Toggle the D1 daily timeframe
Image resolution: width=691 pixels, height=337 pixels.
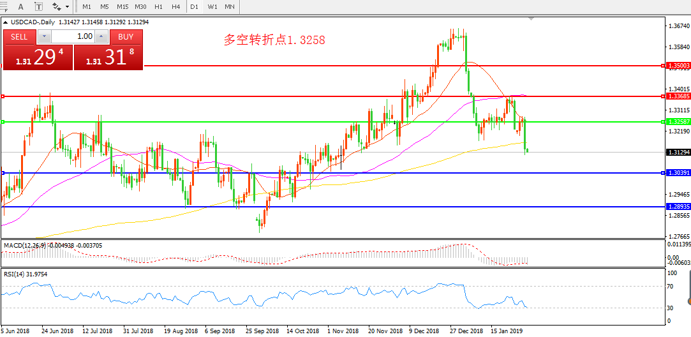coord(195,6)
